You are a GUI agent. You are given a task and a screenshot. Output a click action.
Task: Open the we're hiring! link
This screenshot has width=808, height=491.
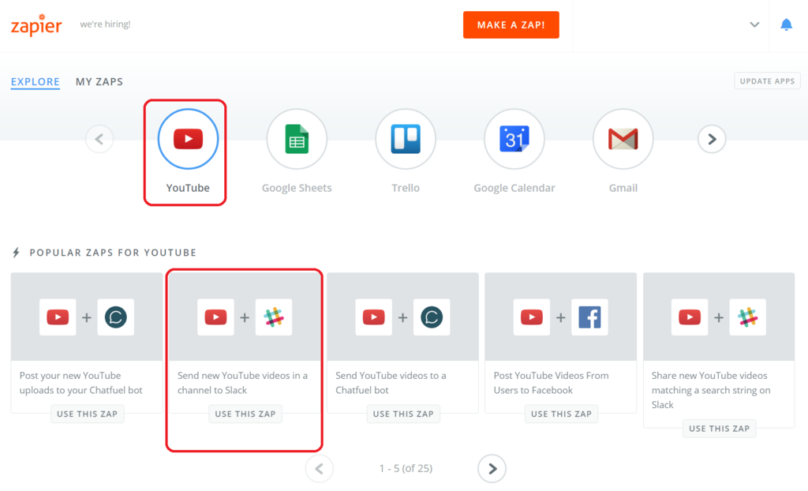pyautogui.click(x=105, y=24)
